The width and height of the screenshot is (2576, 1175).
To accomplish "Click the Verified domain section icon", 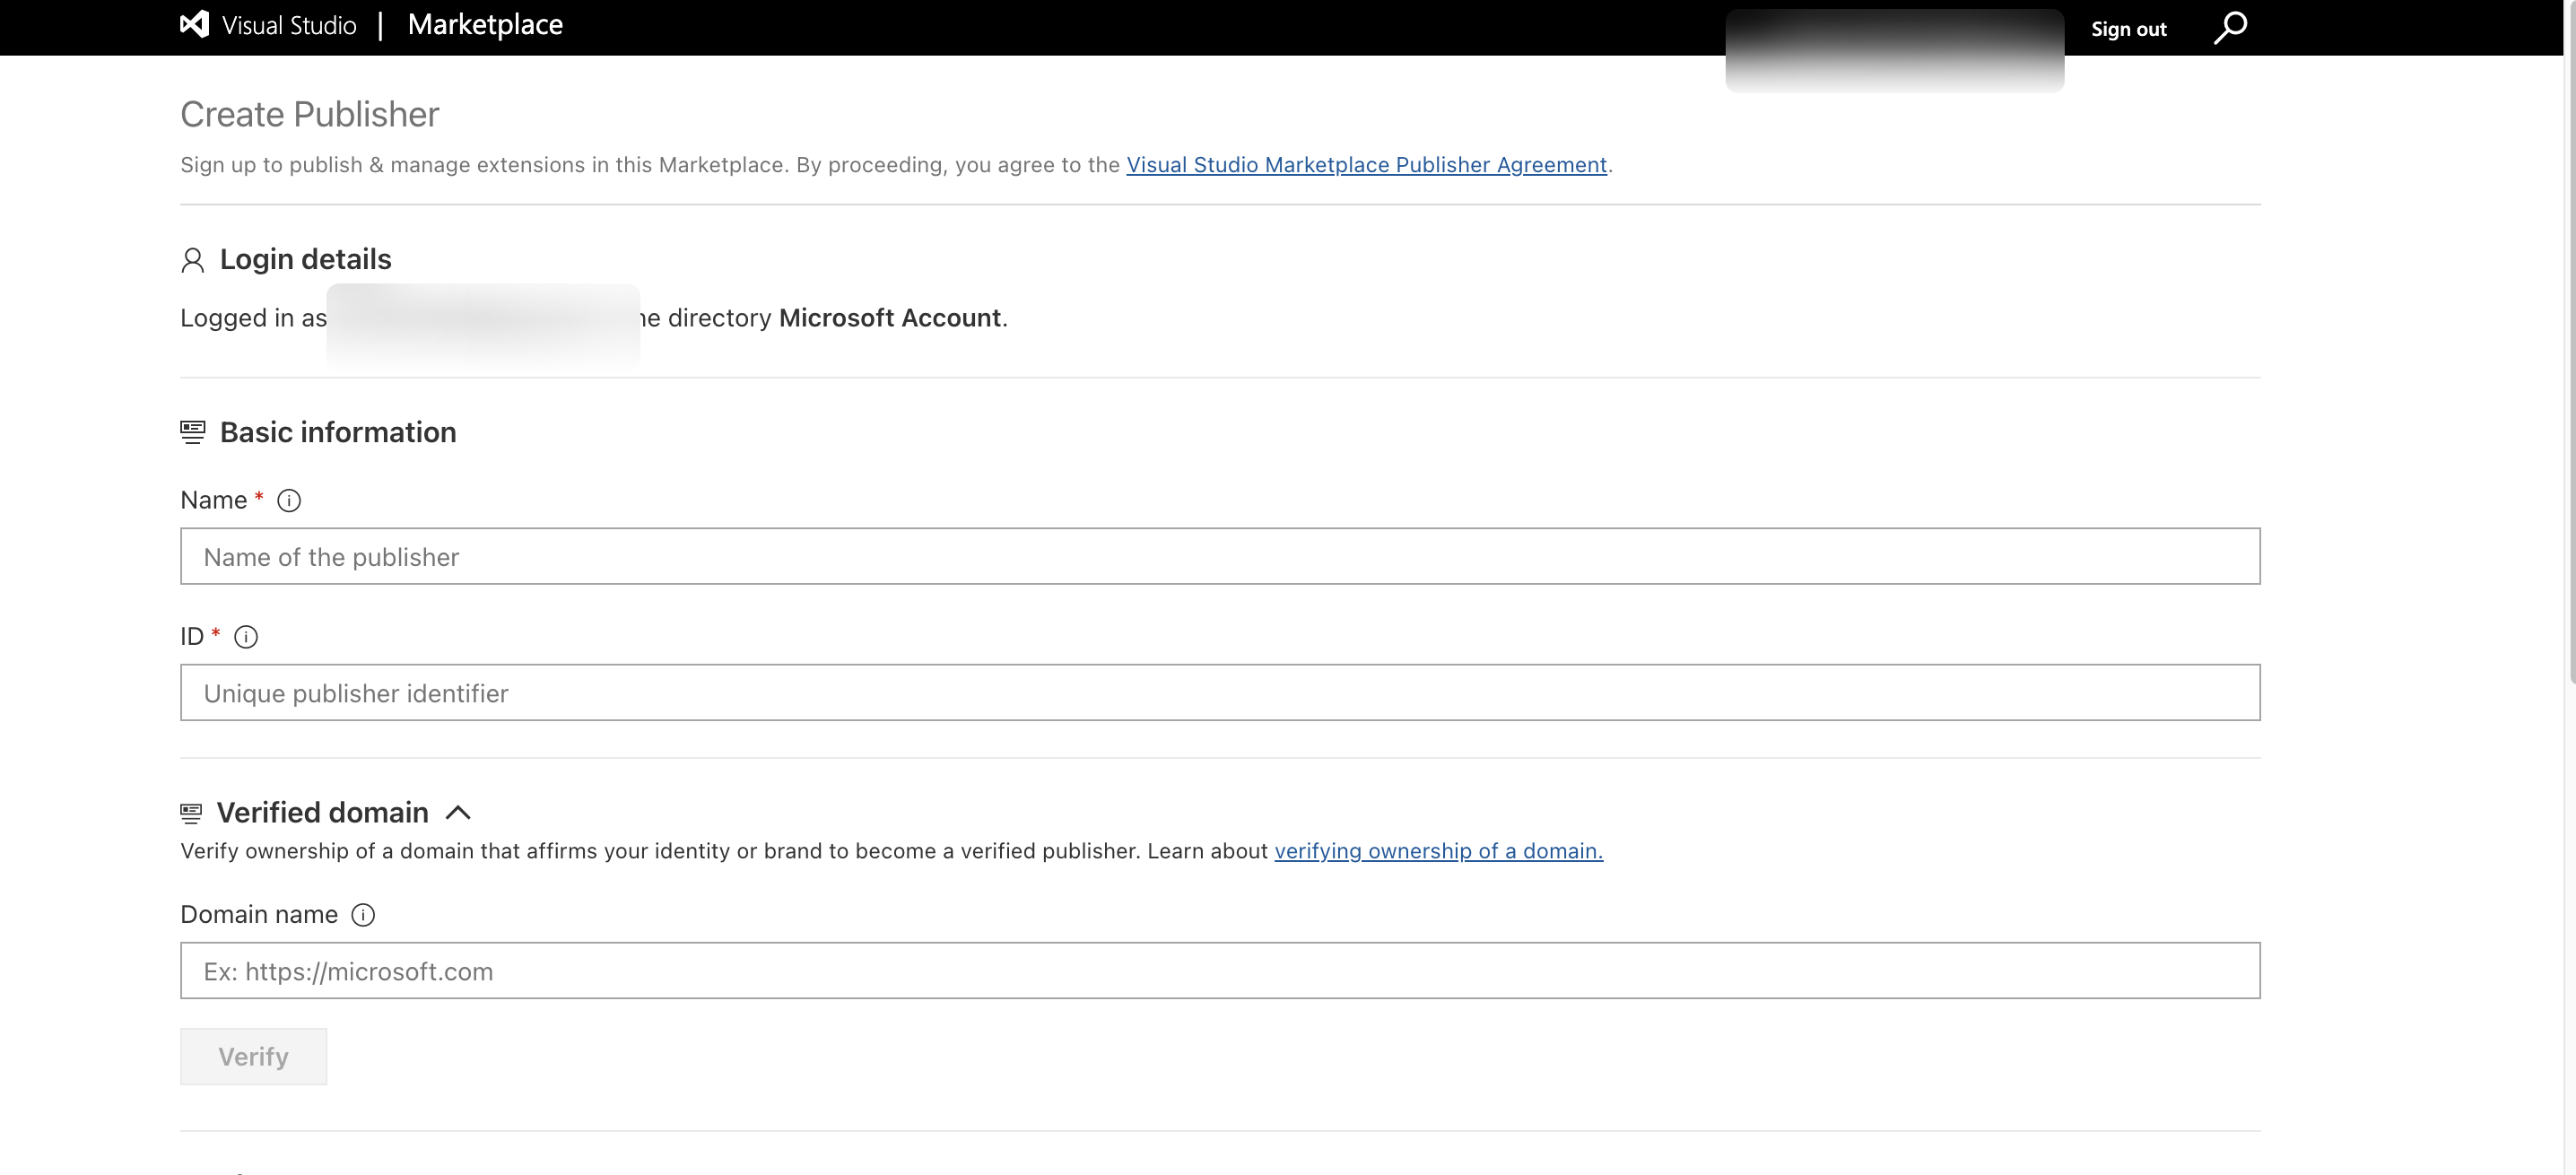I will tap(191, 813).
